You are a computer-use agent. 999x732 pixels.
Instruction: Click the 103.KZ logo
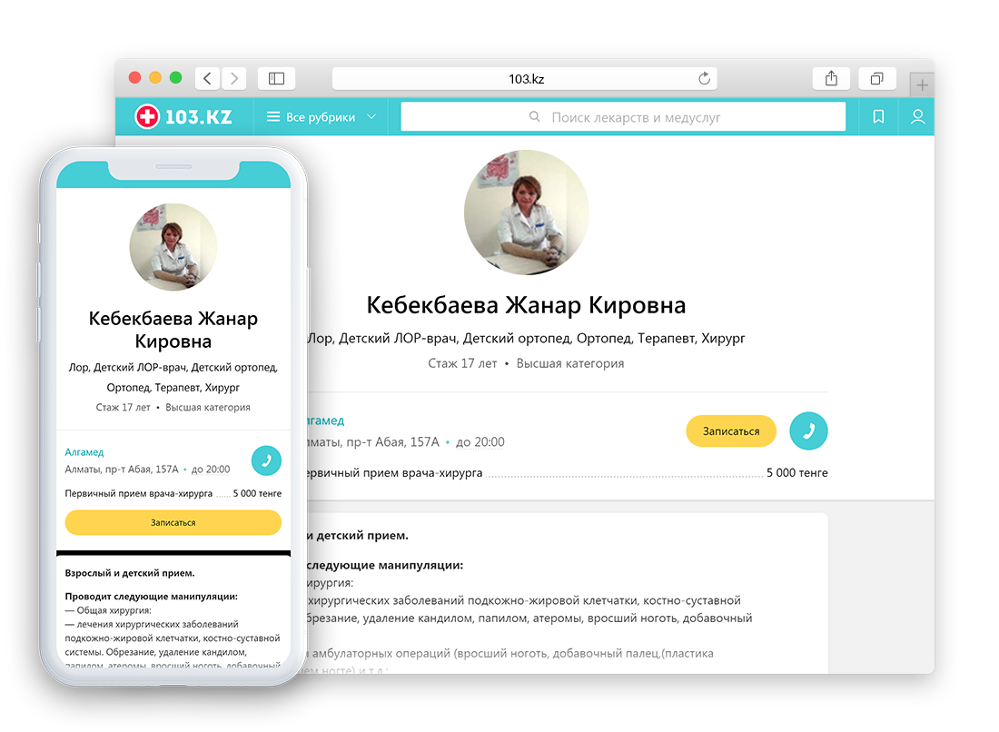point(183,116)
